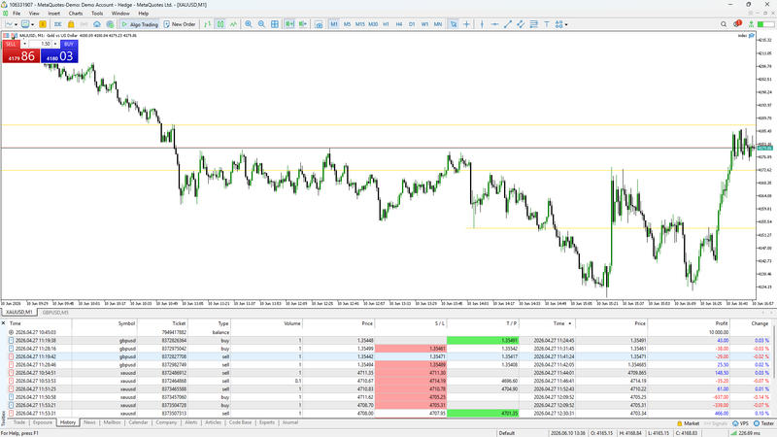
Task: Open the search magnifier in toolbar
Action: click(x=724, y=23)
